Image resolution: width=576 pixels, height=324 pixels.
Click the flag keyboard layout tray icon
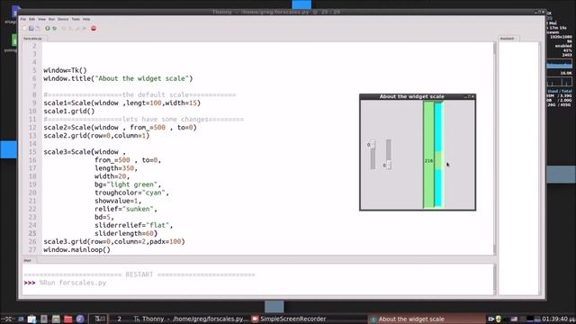514,319
